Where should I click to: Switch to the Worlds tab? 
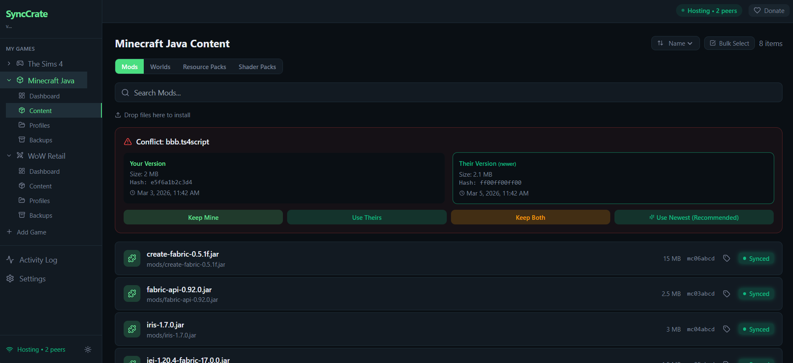click(160, 67)
